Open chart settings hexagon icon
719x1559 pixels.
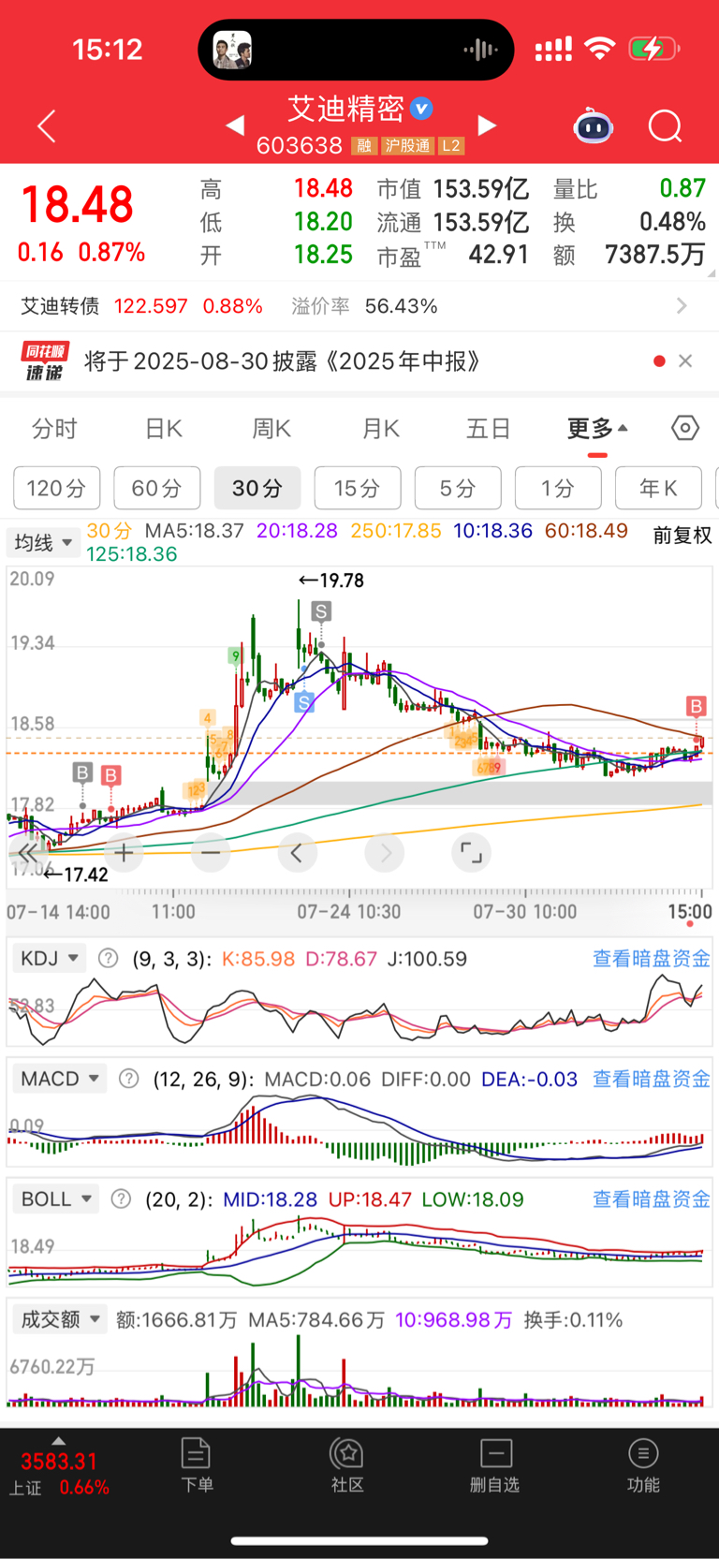tap(685, 428)
